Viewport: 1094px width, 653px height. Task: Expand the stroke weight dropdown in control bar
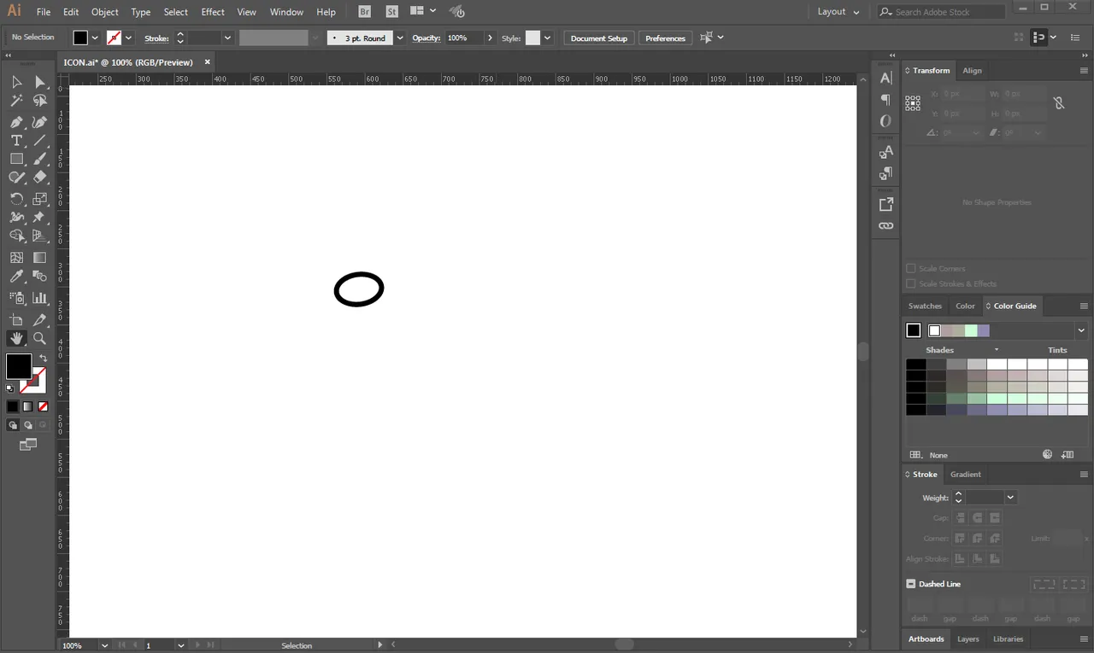[x=227, y=38]
